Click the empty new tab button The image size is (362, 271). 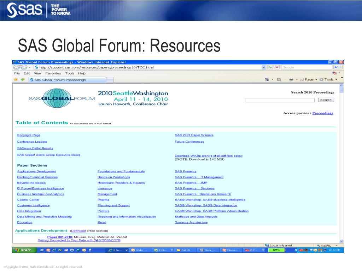pyautogui.click(x=110, y=80)
